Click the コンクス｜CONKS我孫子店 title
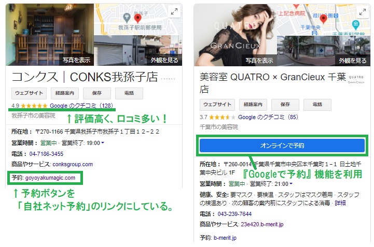This screenshot has width=374, height=247. pyautogui.click(x=85, y=77)
